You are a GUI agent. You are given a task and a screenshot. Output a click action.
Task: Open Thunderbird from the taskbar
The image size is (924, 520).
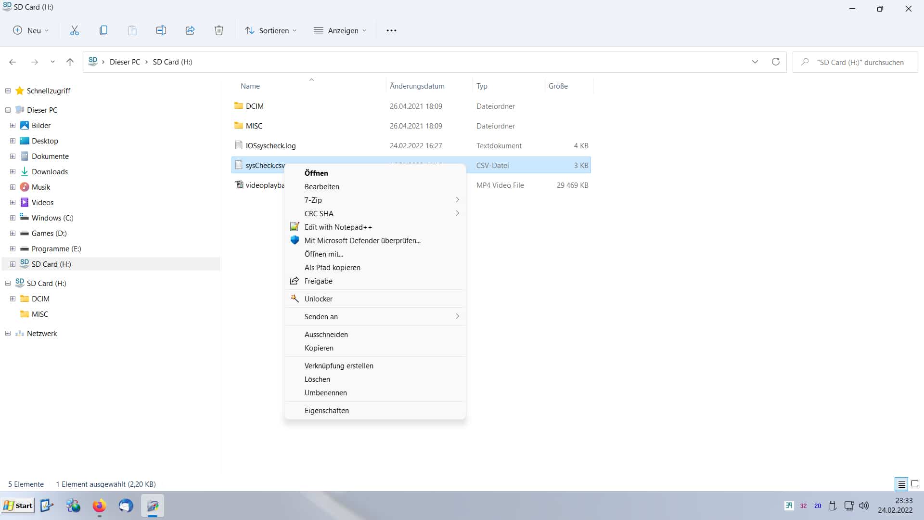click(126, 506)
